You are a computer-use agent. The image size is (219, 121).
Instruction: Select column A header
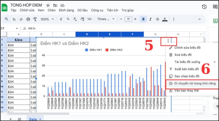(18, 34)
